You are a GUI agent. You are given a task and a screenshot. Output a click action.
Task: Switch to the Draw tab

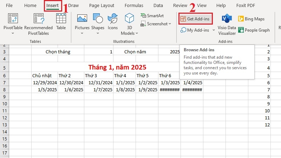pos(73,5)
